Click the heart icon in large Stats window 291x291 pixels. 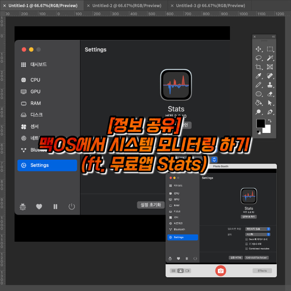(x=39, y=207)
